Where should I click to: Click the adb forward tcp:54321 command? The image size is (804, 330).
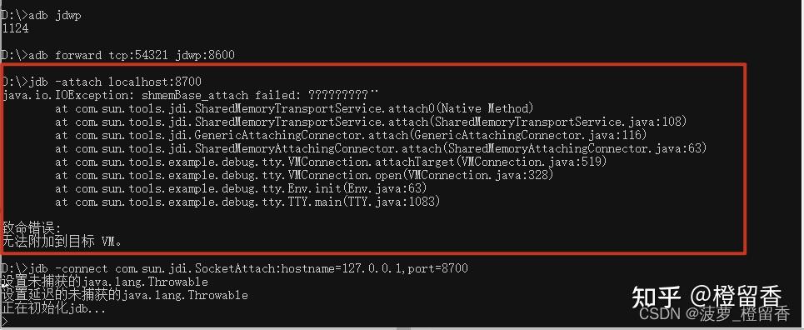(x=117, y=55)
